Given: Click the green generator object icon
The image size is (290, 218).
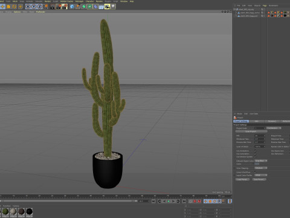Looking at the screenshot, I should [84, 7].
